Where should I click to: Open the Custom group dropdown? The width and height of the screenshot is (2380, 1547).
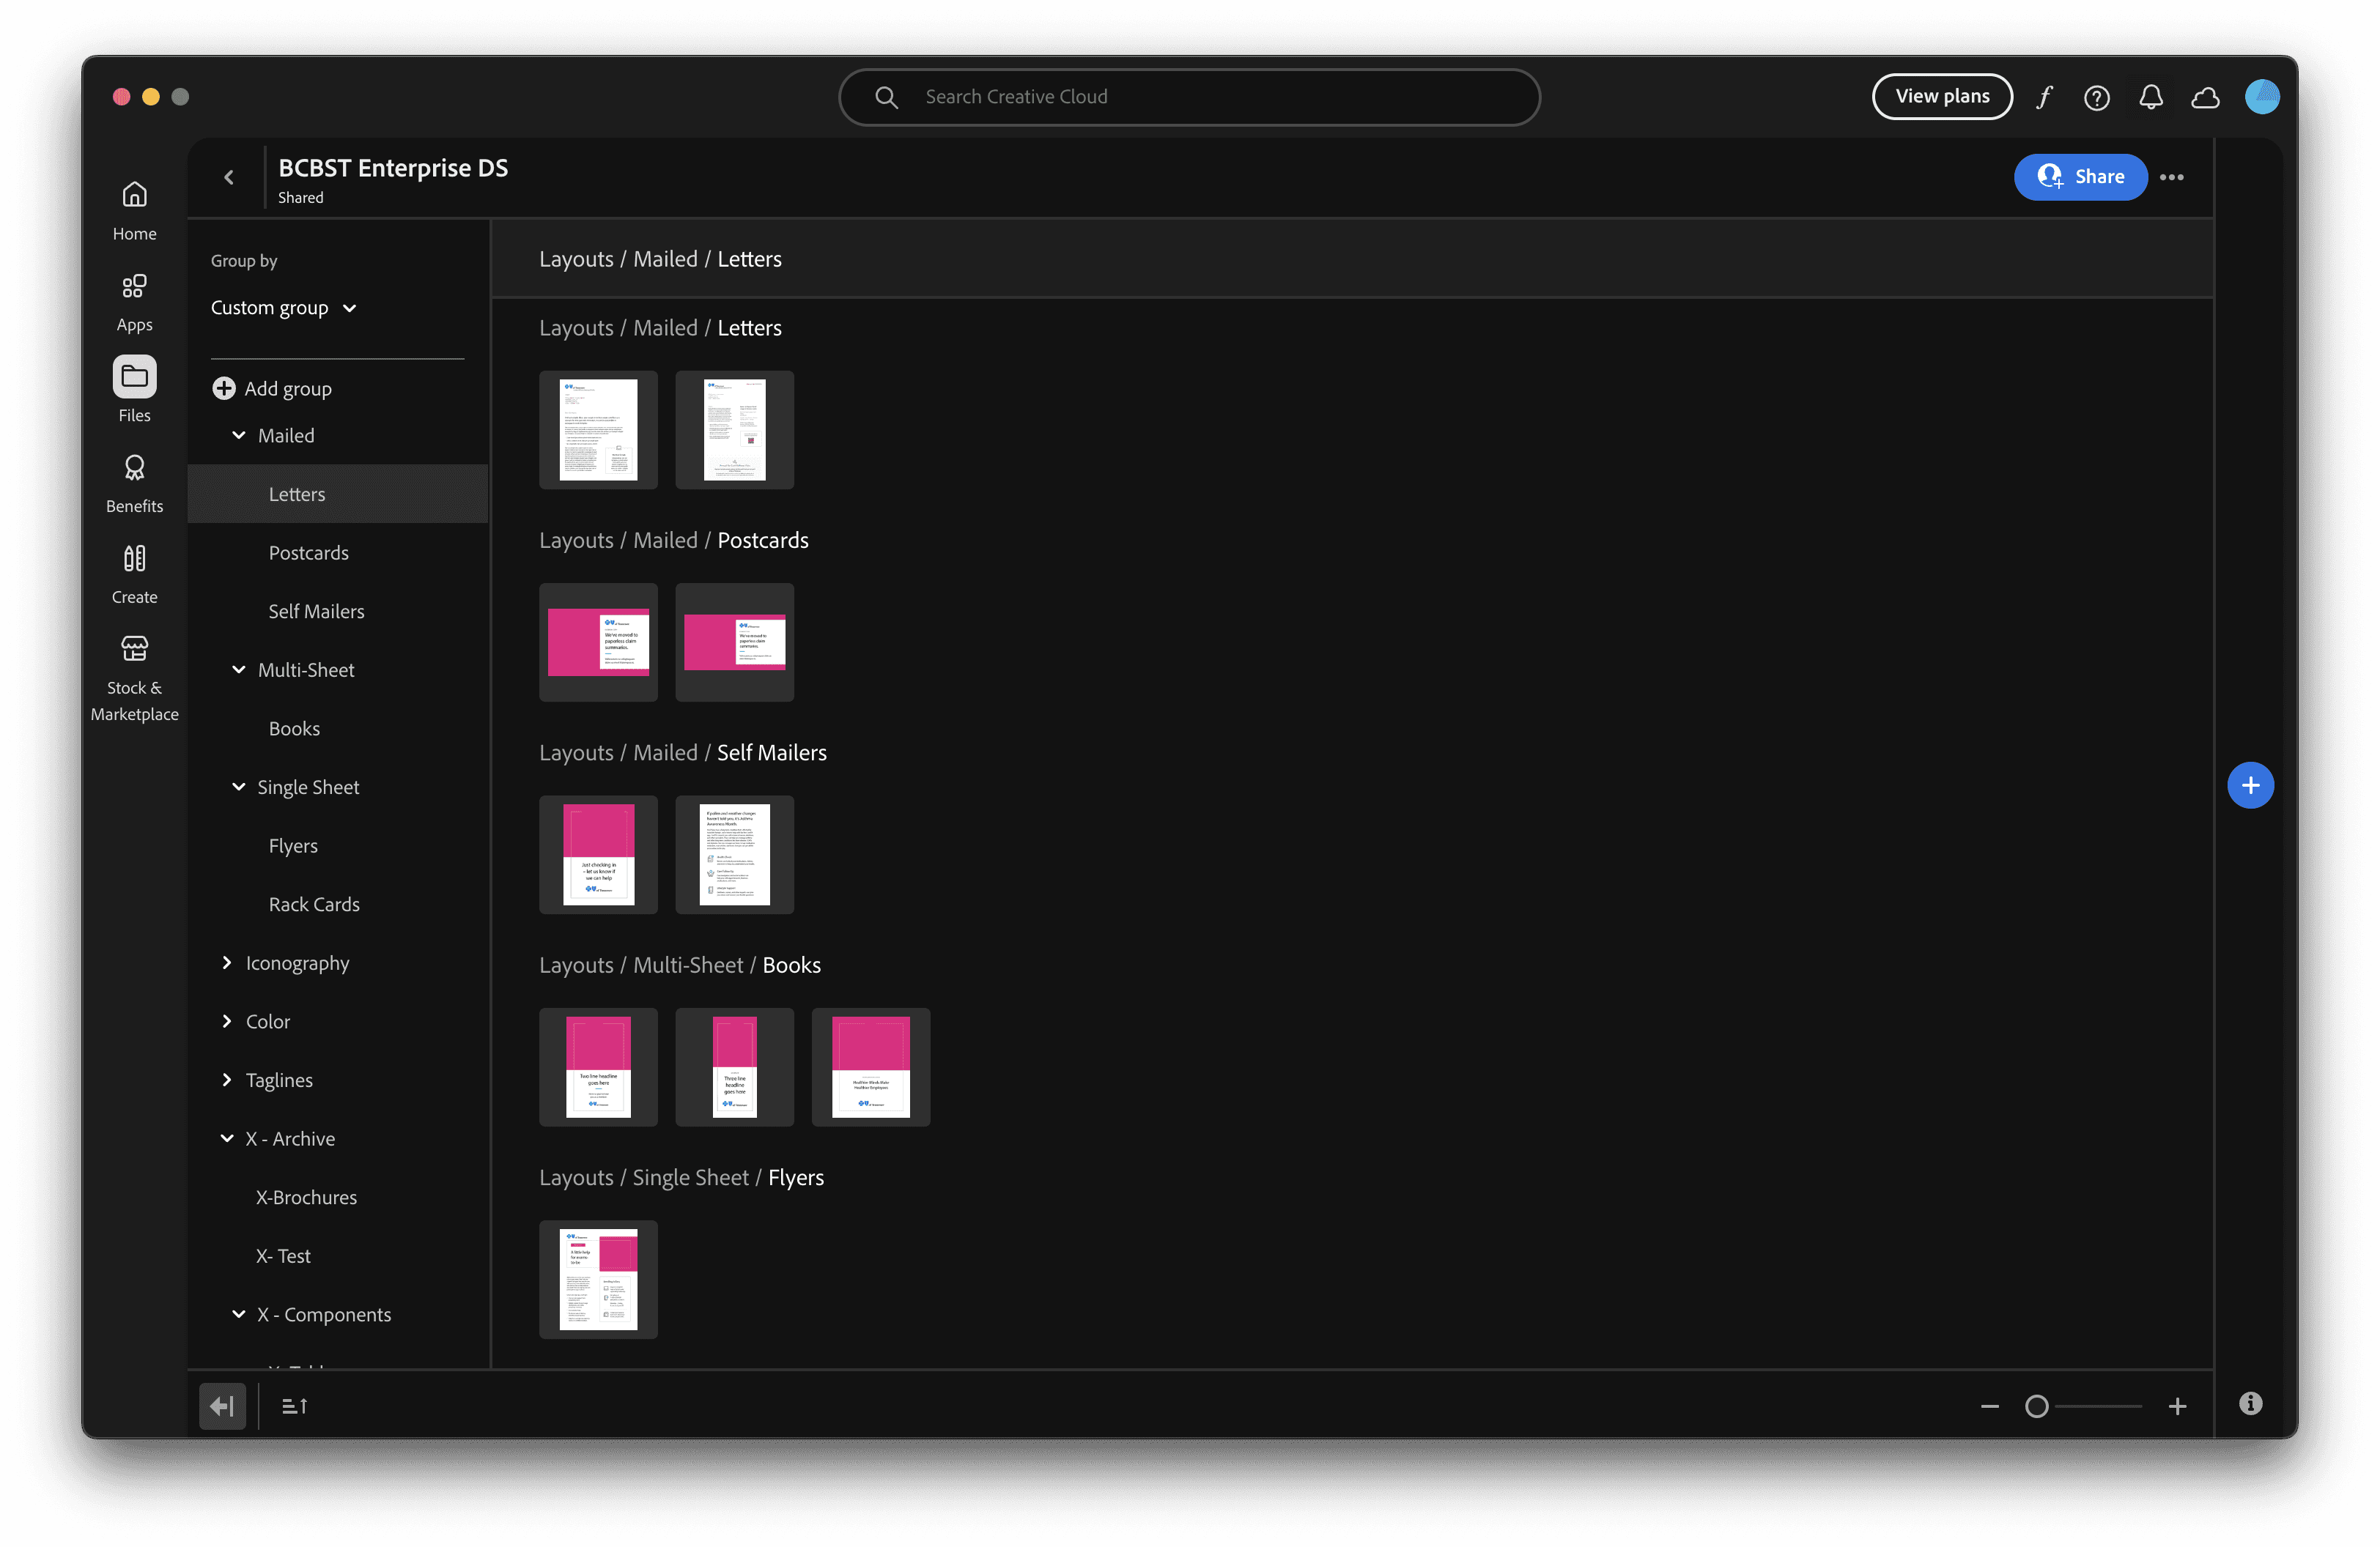click(x=283, y=308)
